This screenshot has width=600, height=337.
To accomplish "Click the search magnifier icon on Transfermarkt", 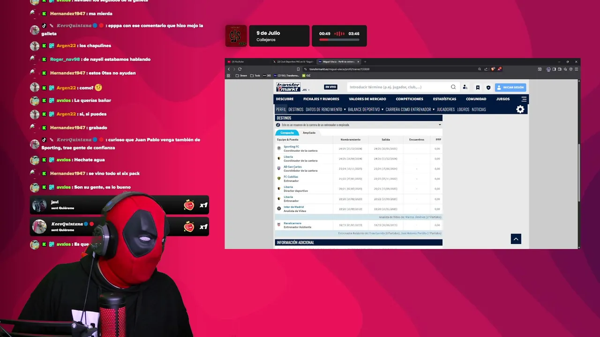I will pos(453,87).
